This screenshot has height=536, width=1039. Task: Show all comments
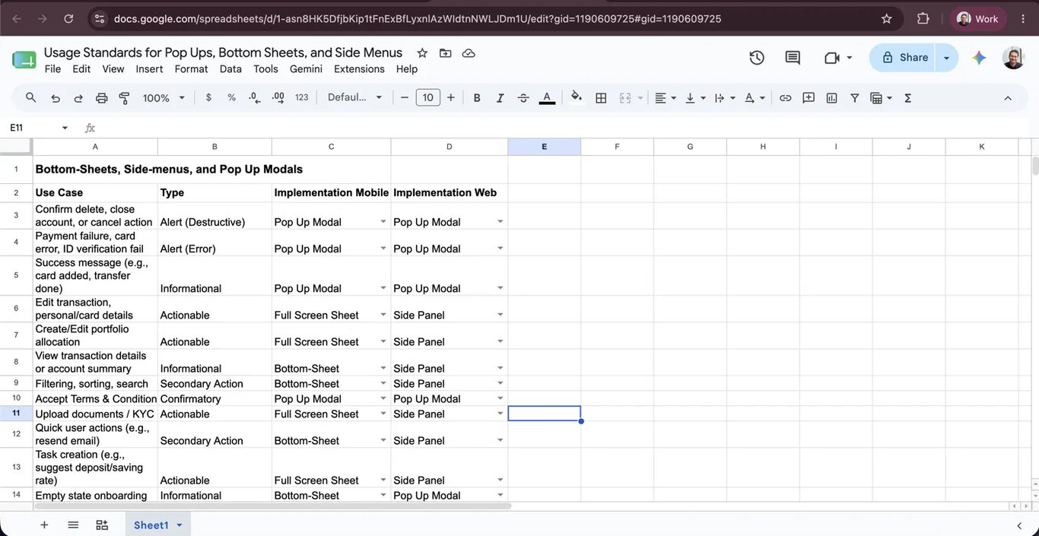(x=793, y=58)
